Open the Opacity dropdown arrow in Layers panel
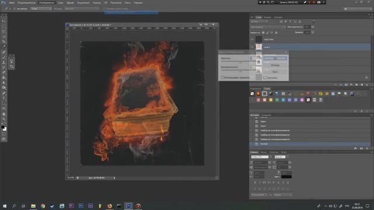 (x=313, y=27)
